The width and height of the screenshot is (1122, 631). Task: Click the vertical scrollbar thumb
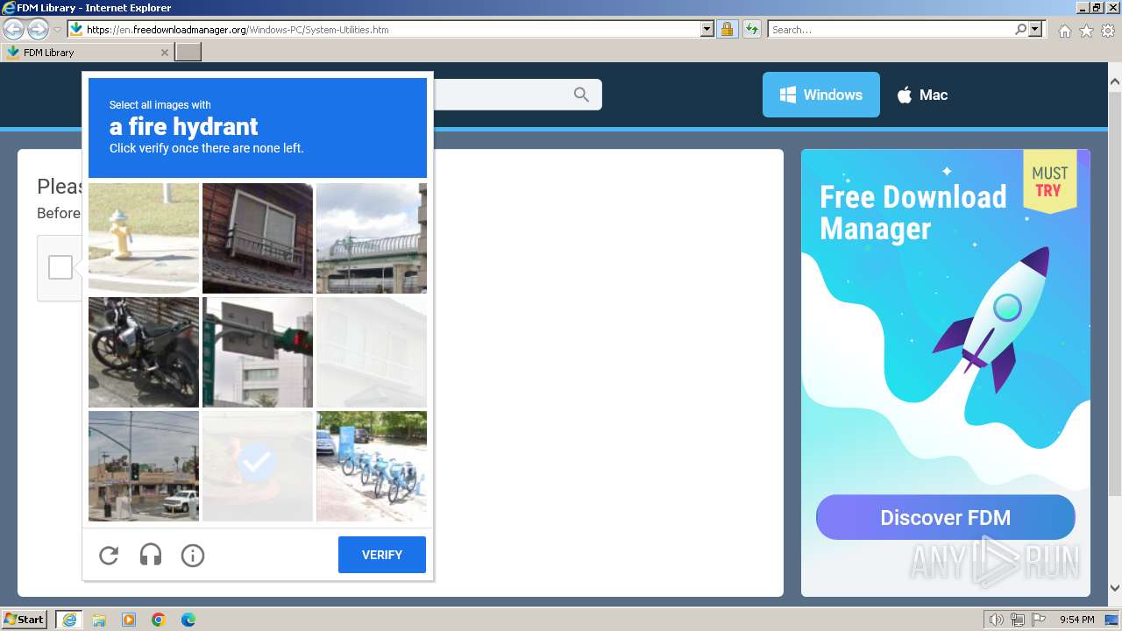coord(1115,294)
